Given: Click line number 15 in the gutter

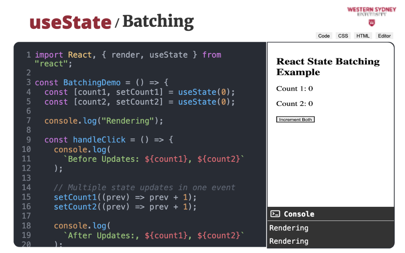Looking at the screenshot, I should click(26, 197).
